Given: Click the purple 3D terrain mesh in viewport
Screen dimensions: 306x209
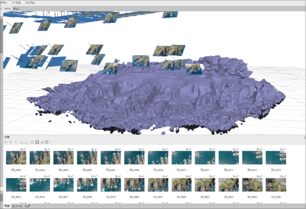Looking at the screenshot, I should [x=155, y=99].
